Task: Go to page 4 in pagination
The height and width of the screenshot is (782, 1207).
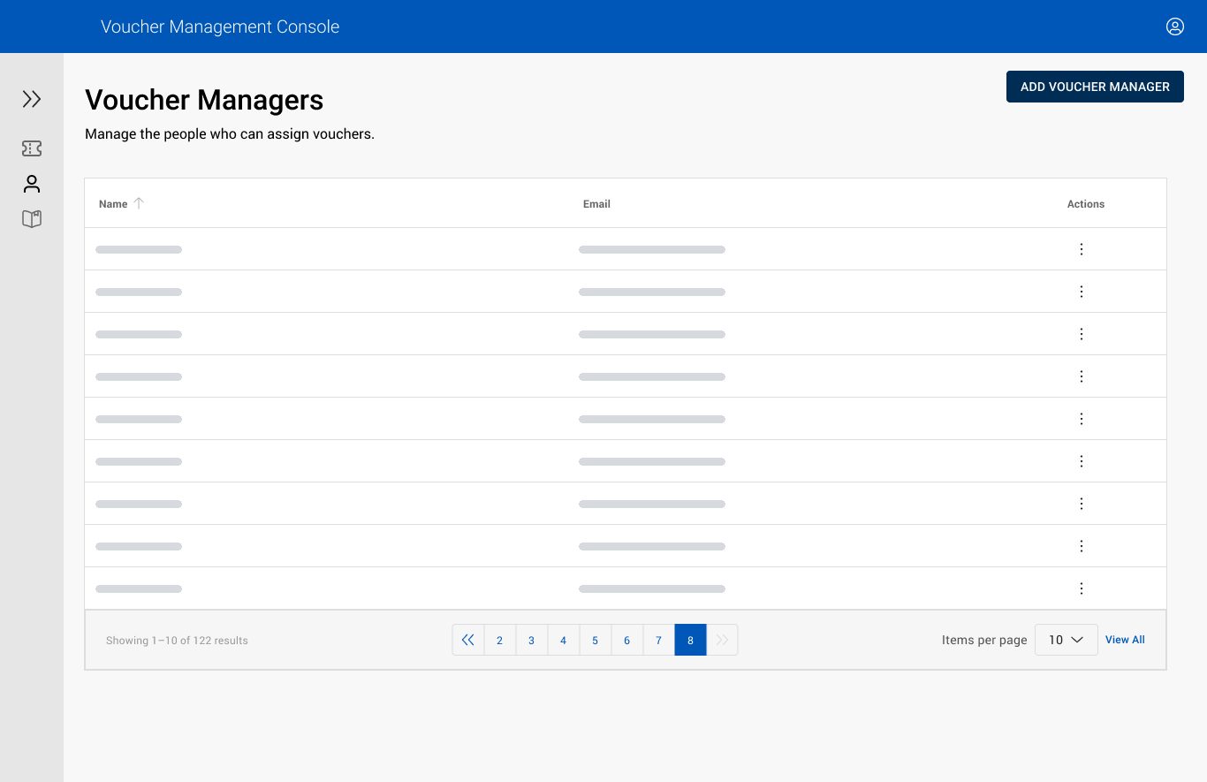Action: pyautogui.click(x=564, y=640)
